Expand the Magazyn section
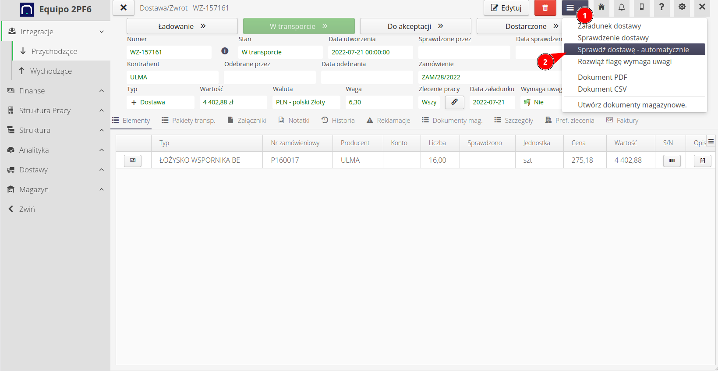The height and width of the screenshot is (371, 718). click(56, 189)
